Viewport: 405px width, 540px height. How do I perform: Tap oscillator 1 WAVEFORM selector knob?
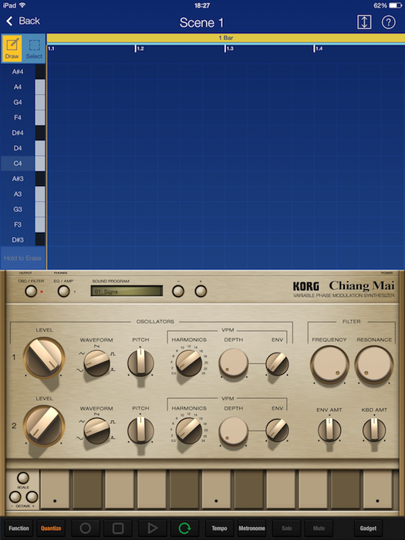pos(96,363)
